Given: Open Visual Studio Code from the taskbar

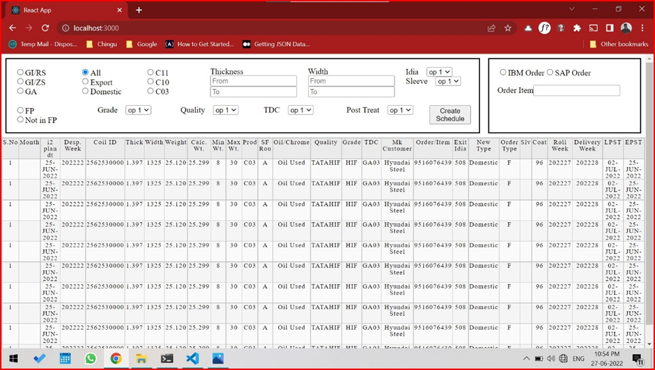Looking at the screenshot, I should 192,358.
